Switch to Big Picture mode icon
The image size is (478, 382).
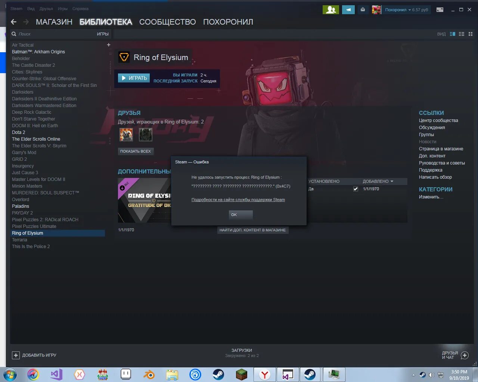click(440, 10)
